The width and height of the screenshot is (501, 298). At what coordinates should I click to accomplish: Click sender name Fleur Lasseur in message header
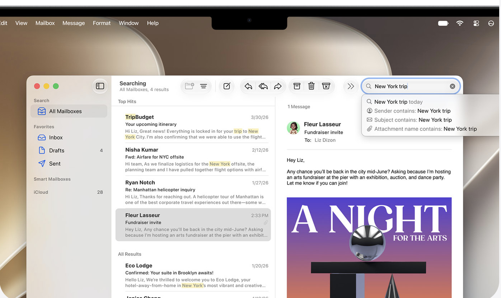click(322, 124)
